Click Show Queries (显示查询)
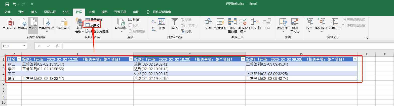 tap(94, 20)
